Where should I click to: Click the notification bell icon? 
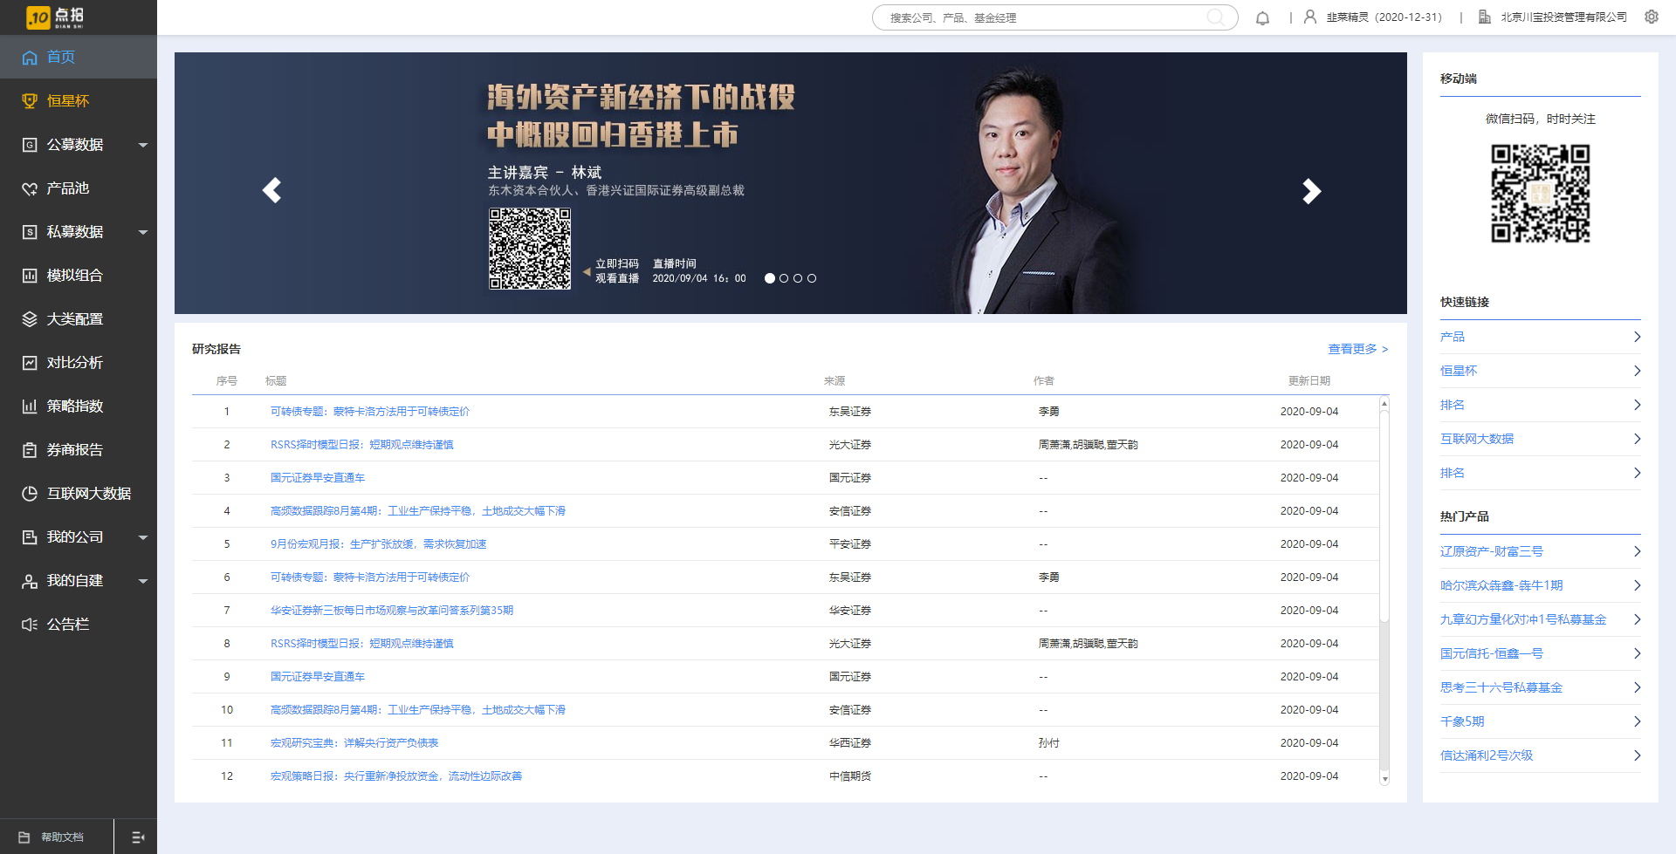coord(1262,17)
